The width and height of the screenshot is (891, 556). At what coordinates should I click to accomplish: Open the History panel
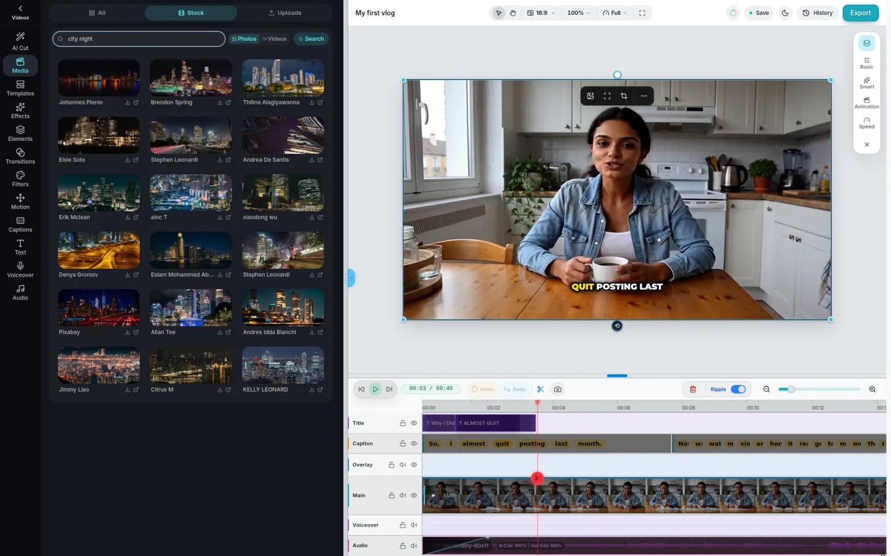pyautogui.click(x=817, y=13)
